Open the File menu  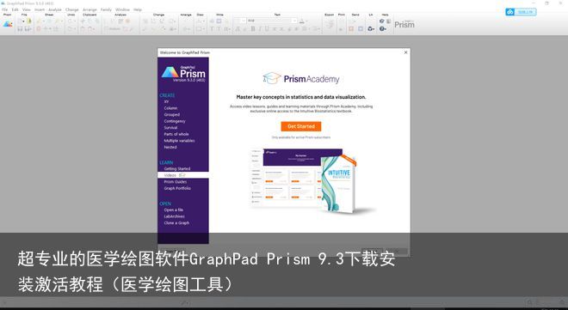[x=5, y=9]
